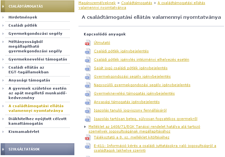The width and height of the screenshot is (225, 157).
Task: Click the DOC icon for Igazolás tanulói jogviszony
Action: click(x=87, y=110)
